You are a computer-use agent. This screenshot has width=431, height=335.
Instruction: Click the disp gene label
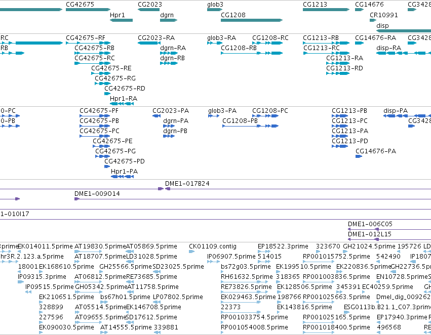(x=382, y=26)
